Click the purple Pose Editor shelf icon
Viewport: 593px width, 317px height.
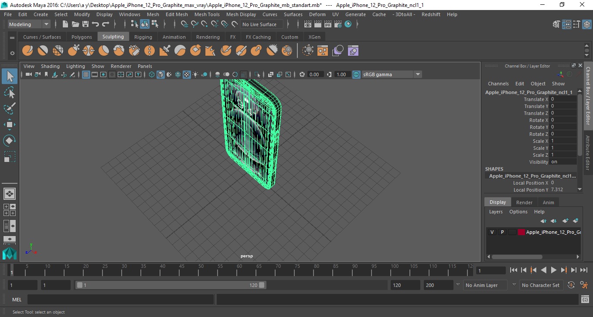point(353,51)
